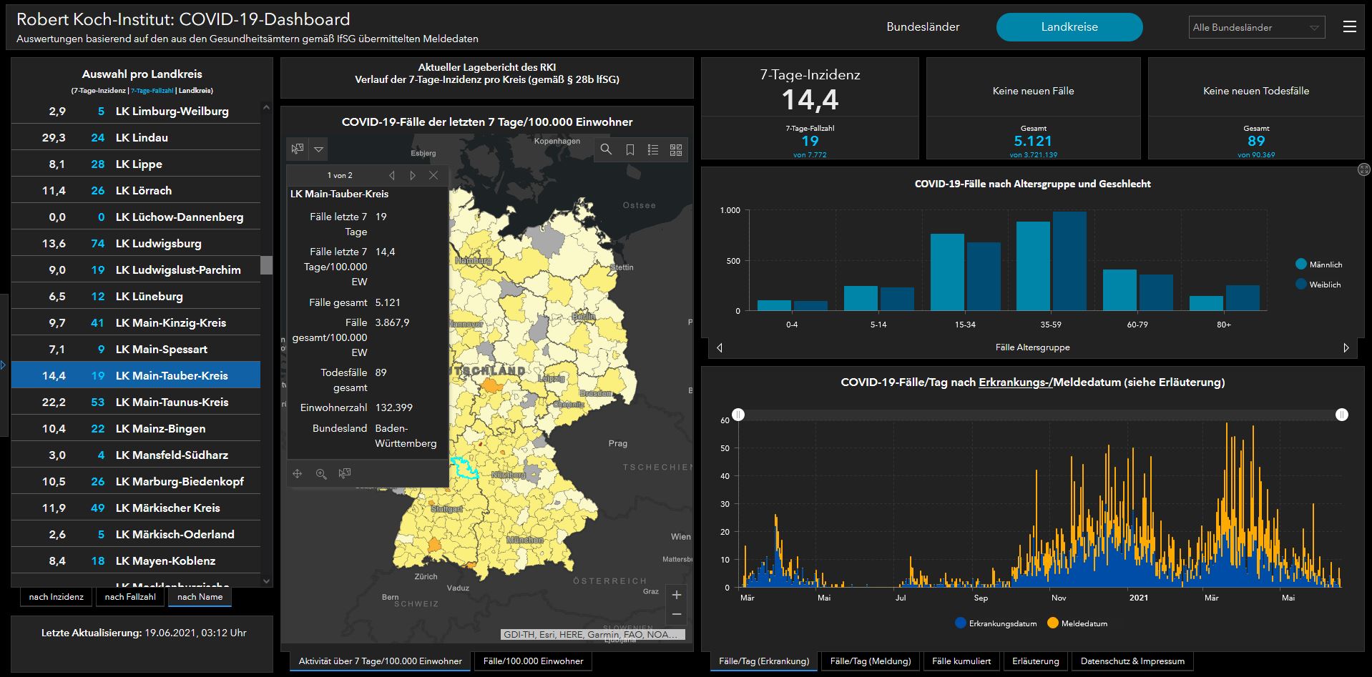Image resolution: width=1372 pixels, height=677 pixels.
Task: Click the map zoom out minus button
Action: tap(677, 614)
